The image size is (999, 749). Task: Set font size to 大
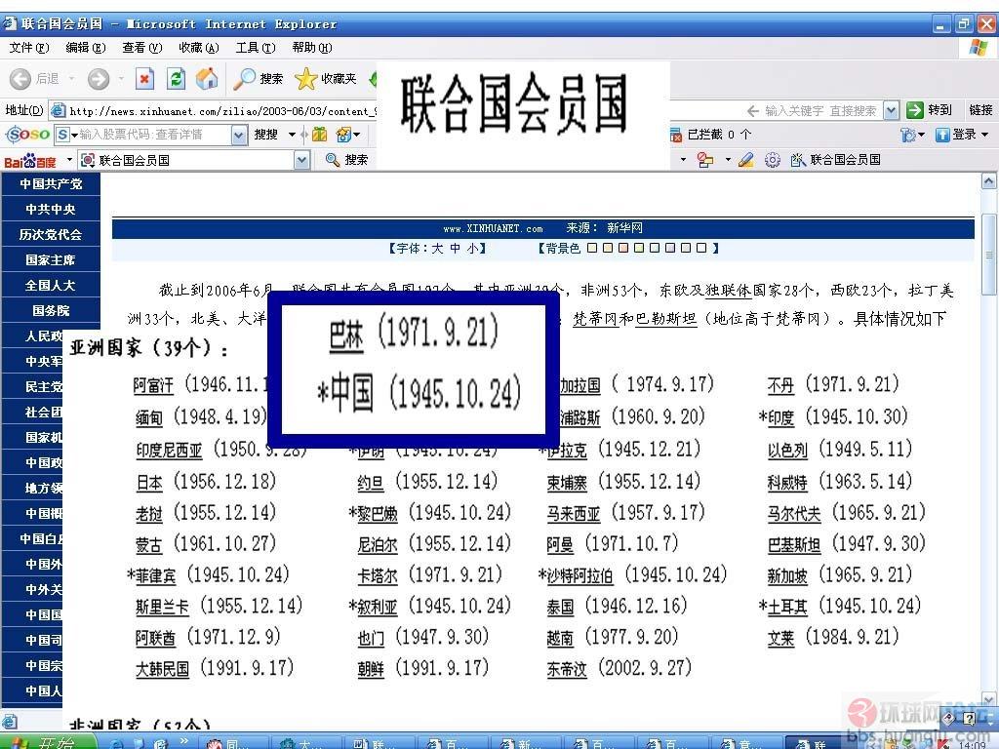tap(437, 248)
